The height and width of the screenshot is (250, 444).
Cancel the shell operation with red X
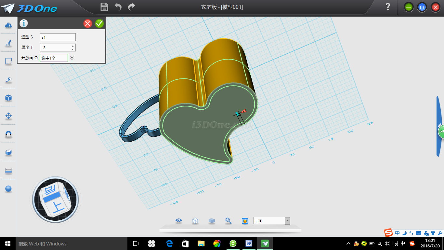pos(88,23)
